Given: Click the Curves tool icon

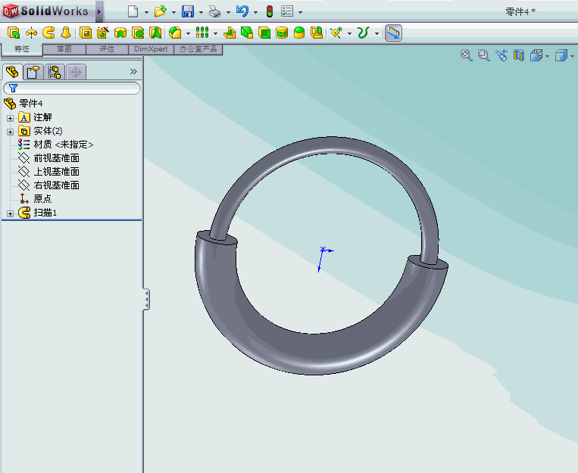Looking at the screenshot, I should tap(364, 33).
